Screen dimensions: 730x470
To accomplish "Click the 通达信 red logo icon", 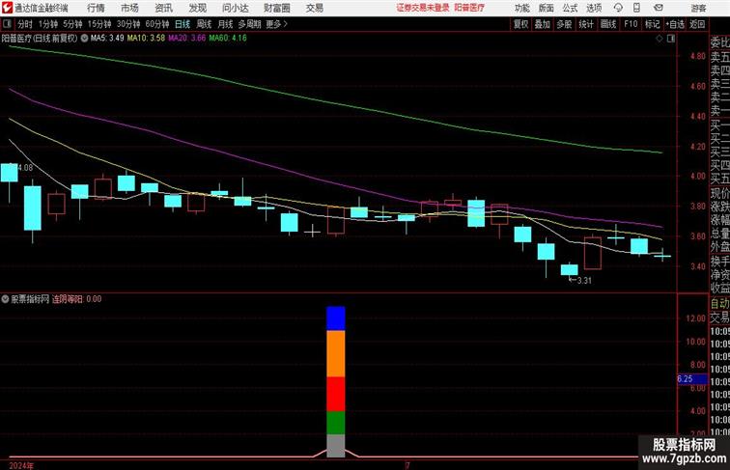I will pyautogui.click(x=7, y=8).
